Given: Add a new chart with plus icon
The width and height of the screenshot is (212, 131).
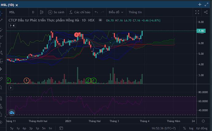Looking at the screenshot, I should click(x=200, y=4).
